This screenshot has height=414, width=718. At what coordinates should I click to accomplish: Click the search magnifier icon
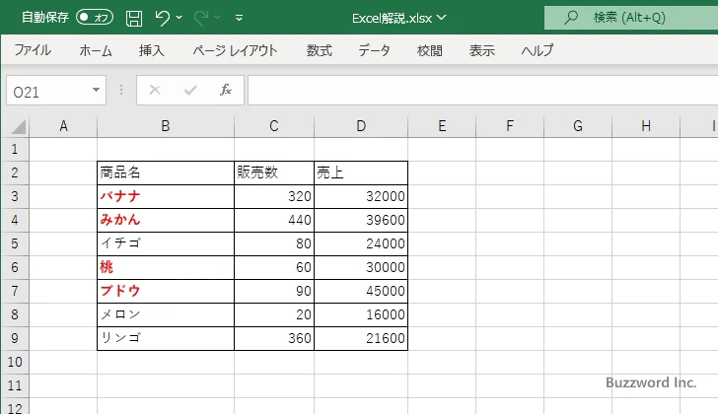pos(571,18)
